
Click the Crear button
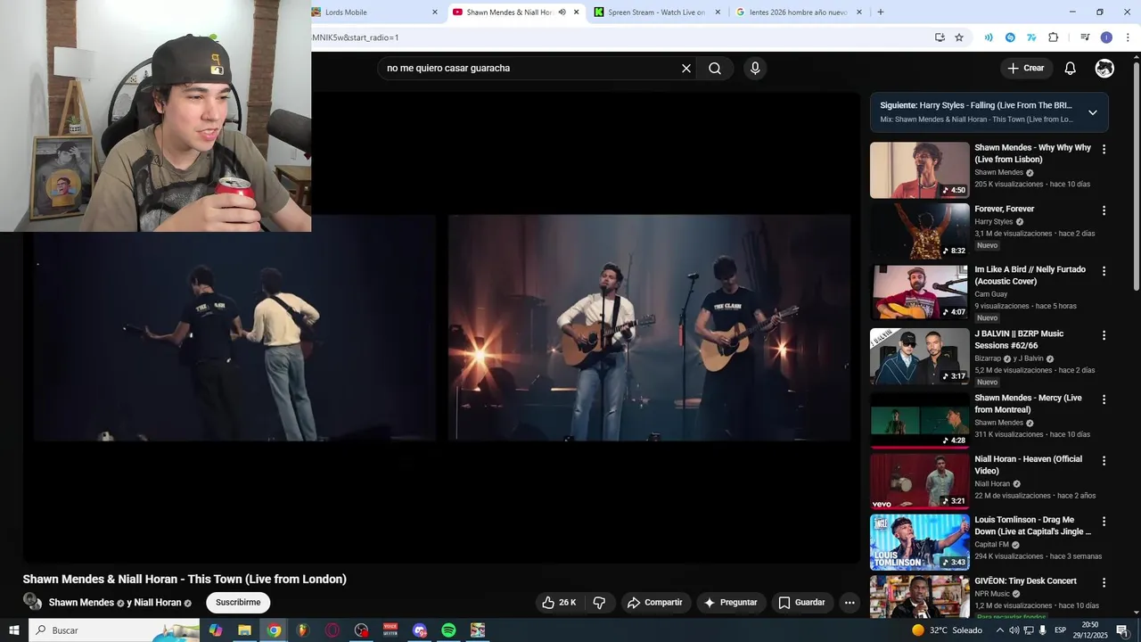coord(1025,69)
